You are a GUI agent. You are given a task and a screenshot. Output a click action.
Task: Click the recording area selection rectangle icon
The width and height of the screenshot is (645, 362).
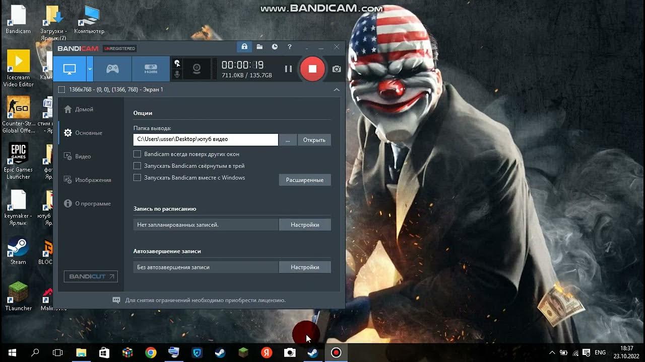pyautogui.click(x=61, y=89)
